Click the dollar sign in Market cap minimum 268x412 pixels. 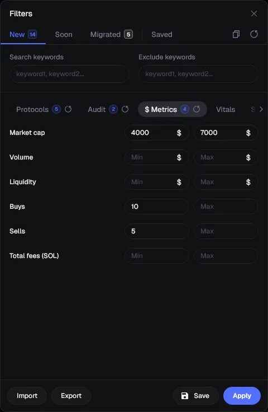pyautogui.click(x=179, y=133)
